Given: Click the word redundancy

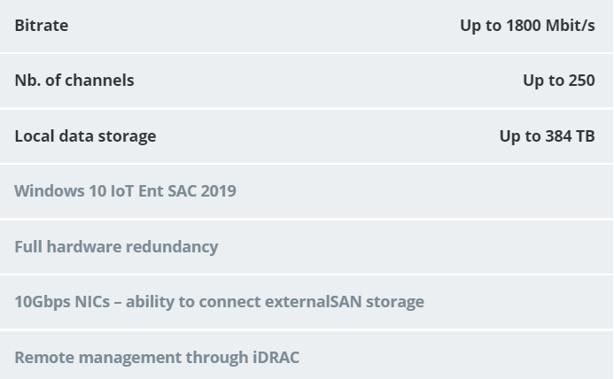Looking at the screenshot, I should pos(172,247).
